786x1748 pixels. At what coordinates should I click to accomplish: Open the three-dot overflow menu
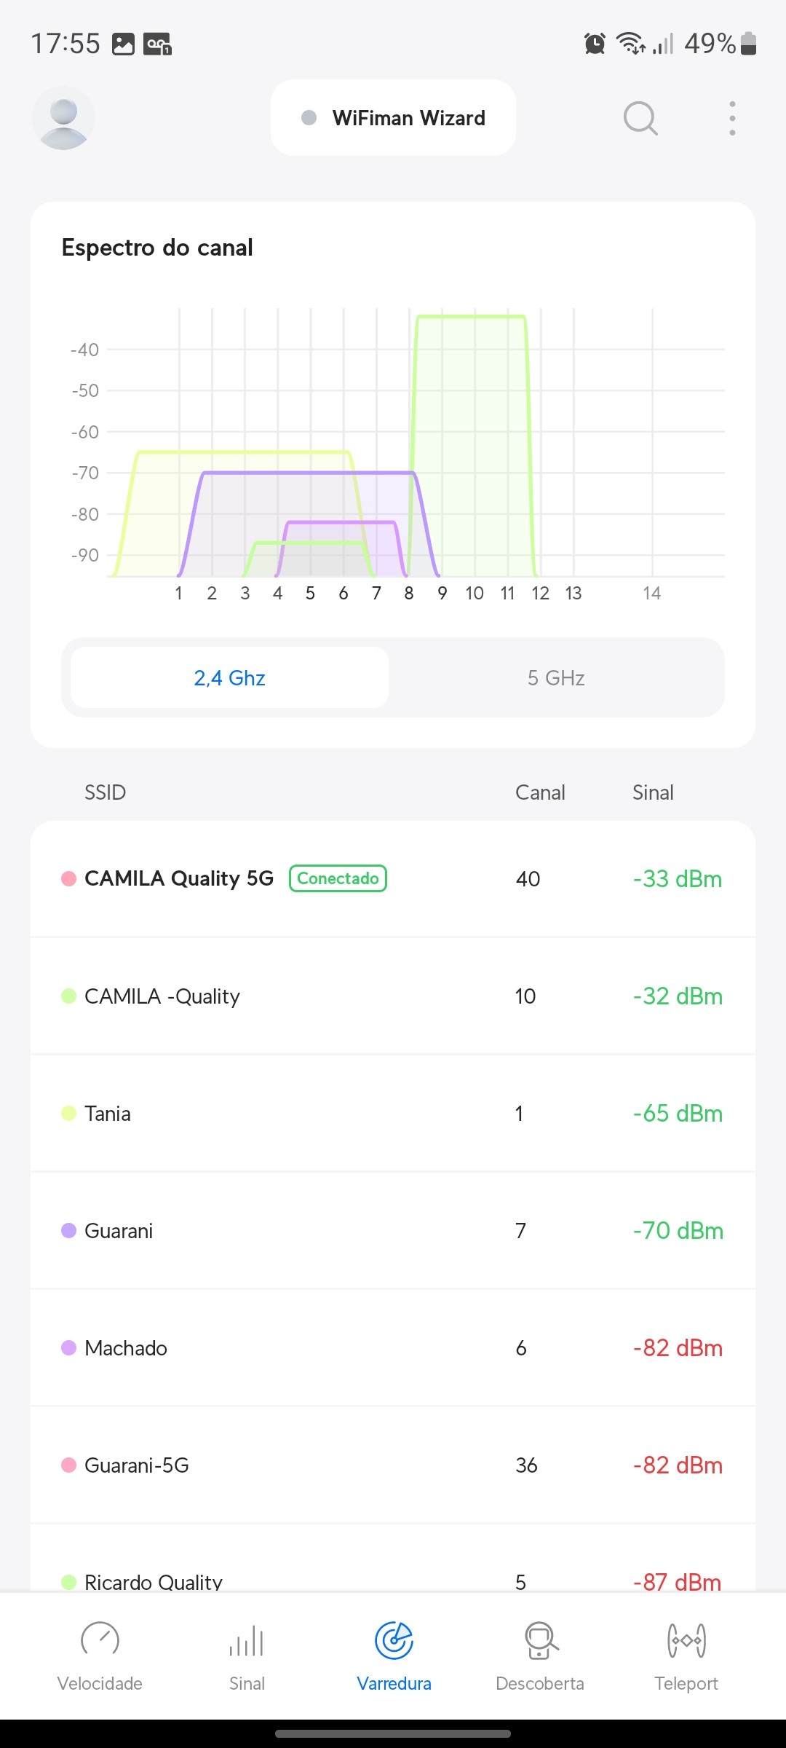732,118
